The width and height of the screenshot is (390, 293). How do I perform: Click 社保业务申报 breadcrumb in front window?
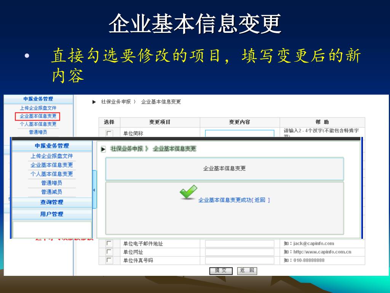(x=127, y=149)
